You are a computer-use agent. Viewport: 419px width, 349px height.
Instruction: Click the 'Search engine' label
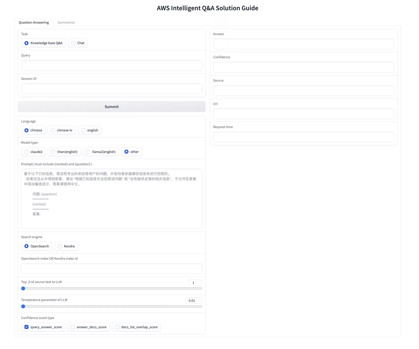32,237
